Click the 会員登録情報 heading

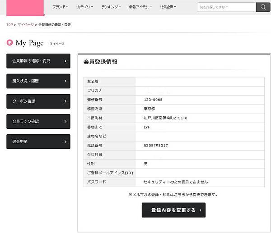(x=100, y=62)
